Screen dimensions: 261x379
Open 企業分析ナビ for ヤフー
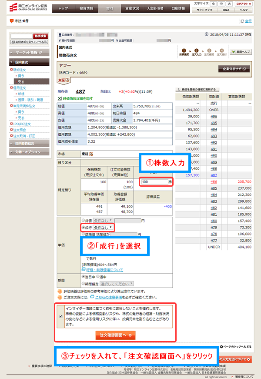point(234,69)
